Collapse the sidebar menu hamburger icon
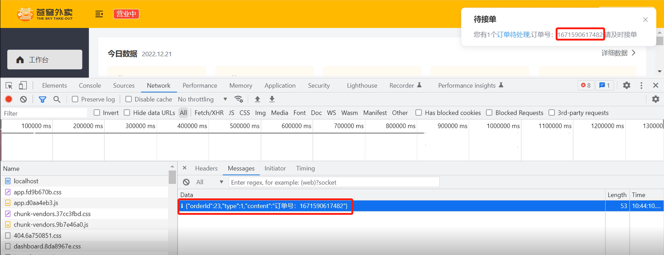The width and height of the screenshot is (664, 255). (x=99, y=14)
